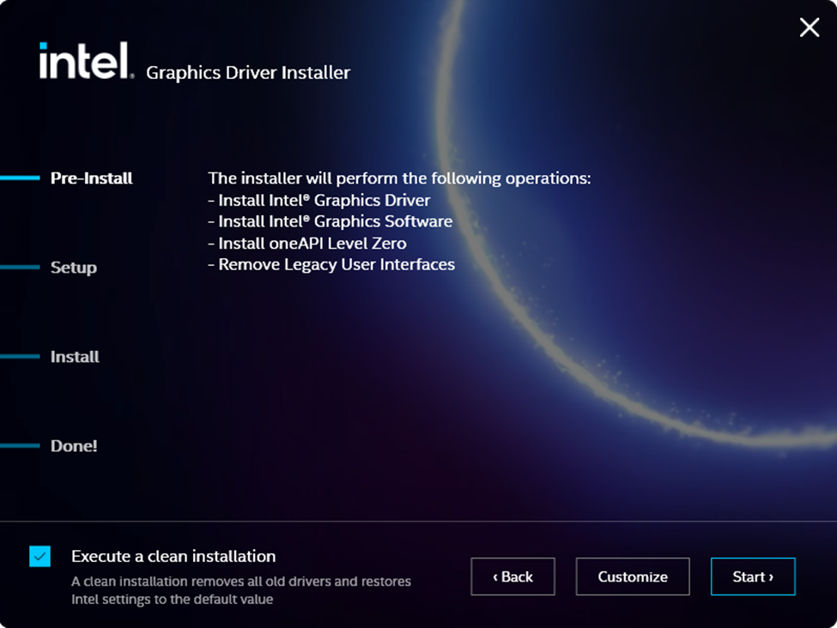Click the Install step label
Image resolution: width=837 pixels, height=628 pixels.
[x=73, y=357]
